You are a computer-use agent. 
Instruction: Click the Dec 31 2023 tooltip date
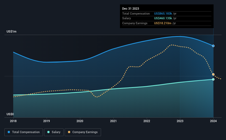tap(130, 9)
